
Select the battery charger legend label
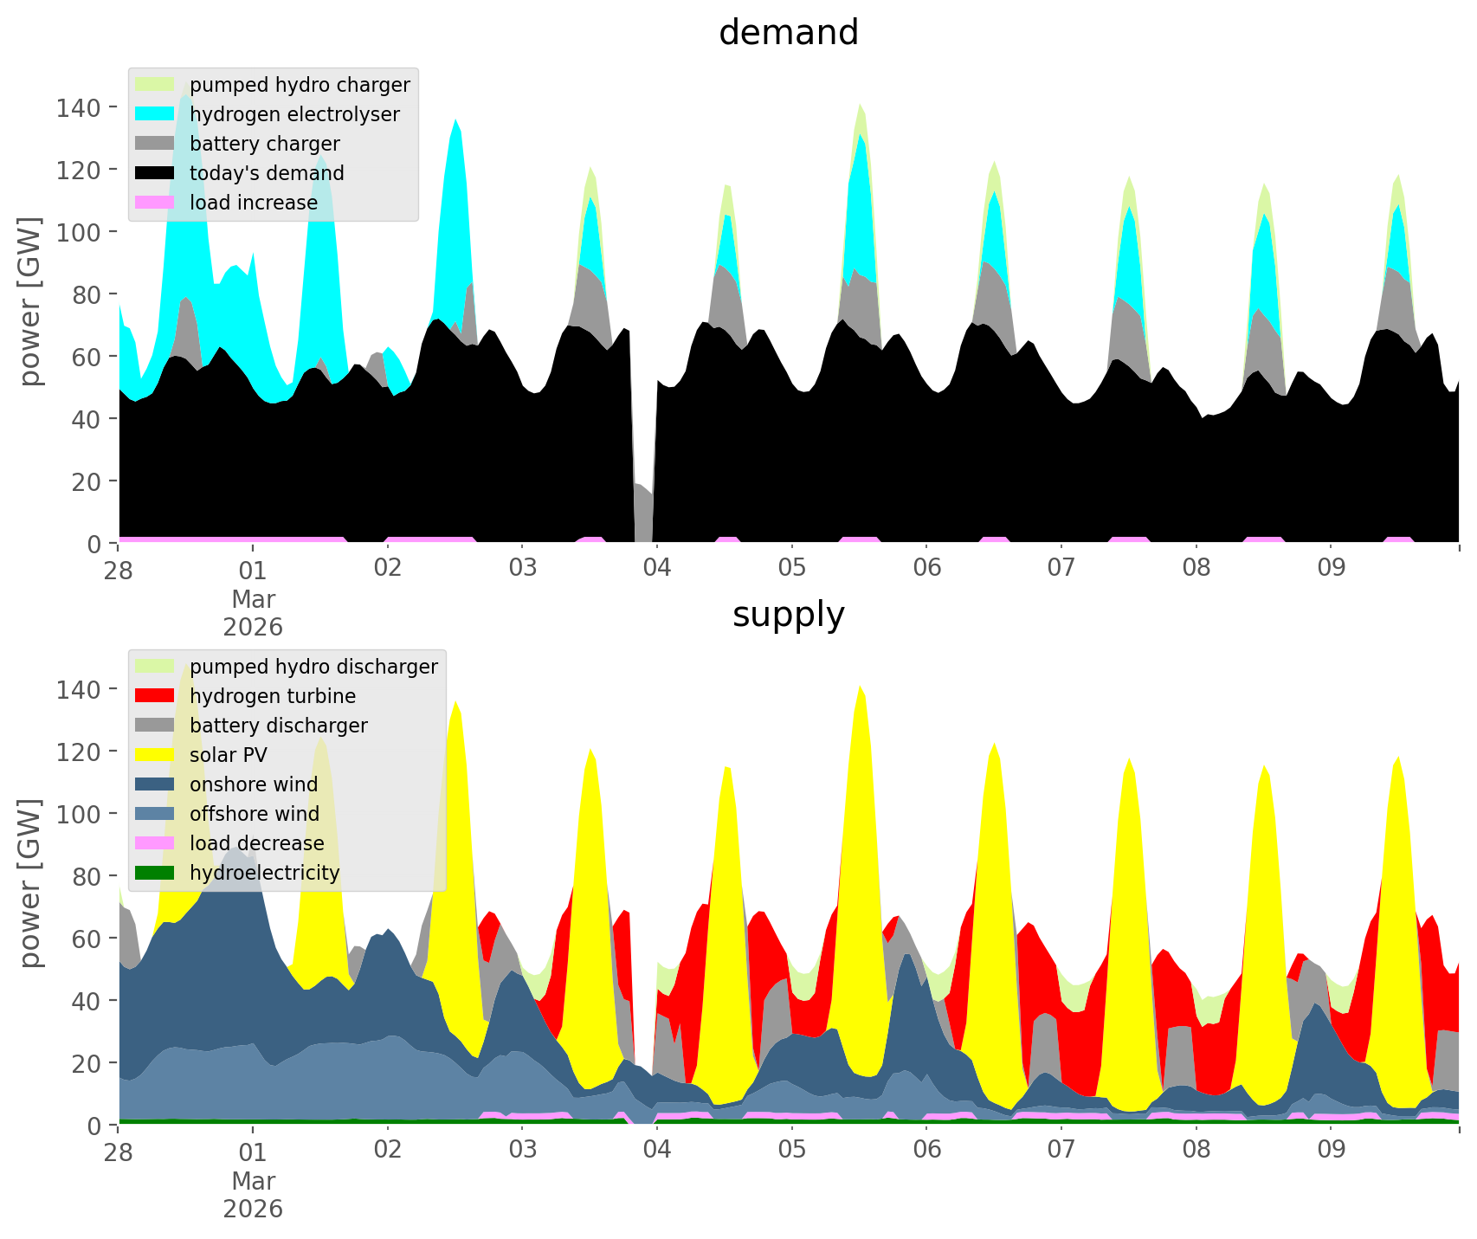(264, 144)
